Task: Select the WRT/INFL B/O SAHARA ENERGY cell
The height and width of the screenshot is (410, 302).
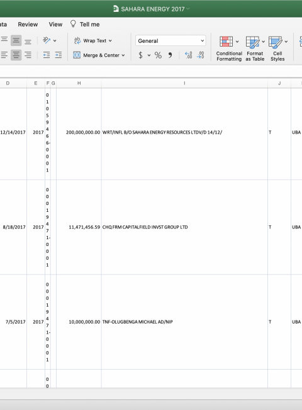Action: pos(184,132)
